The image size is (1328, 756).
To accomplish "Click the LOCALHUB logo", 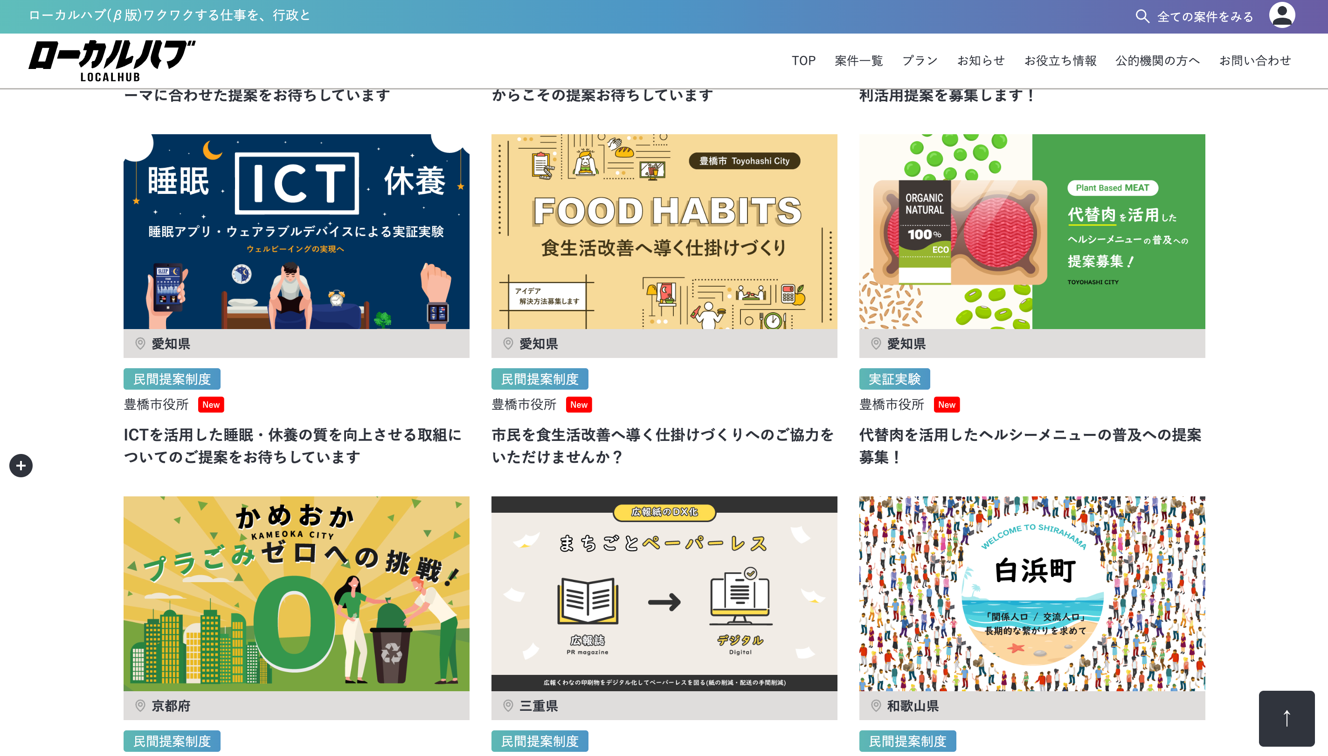I will pos(111,60).
